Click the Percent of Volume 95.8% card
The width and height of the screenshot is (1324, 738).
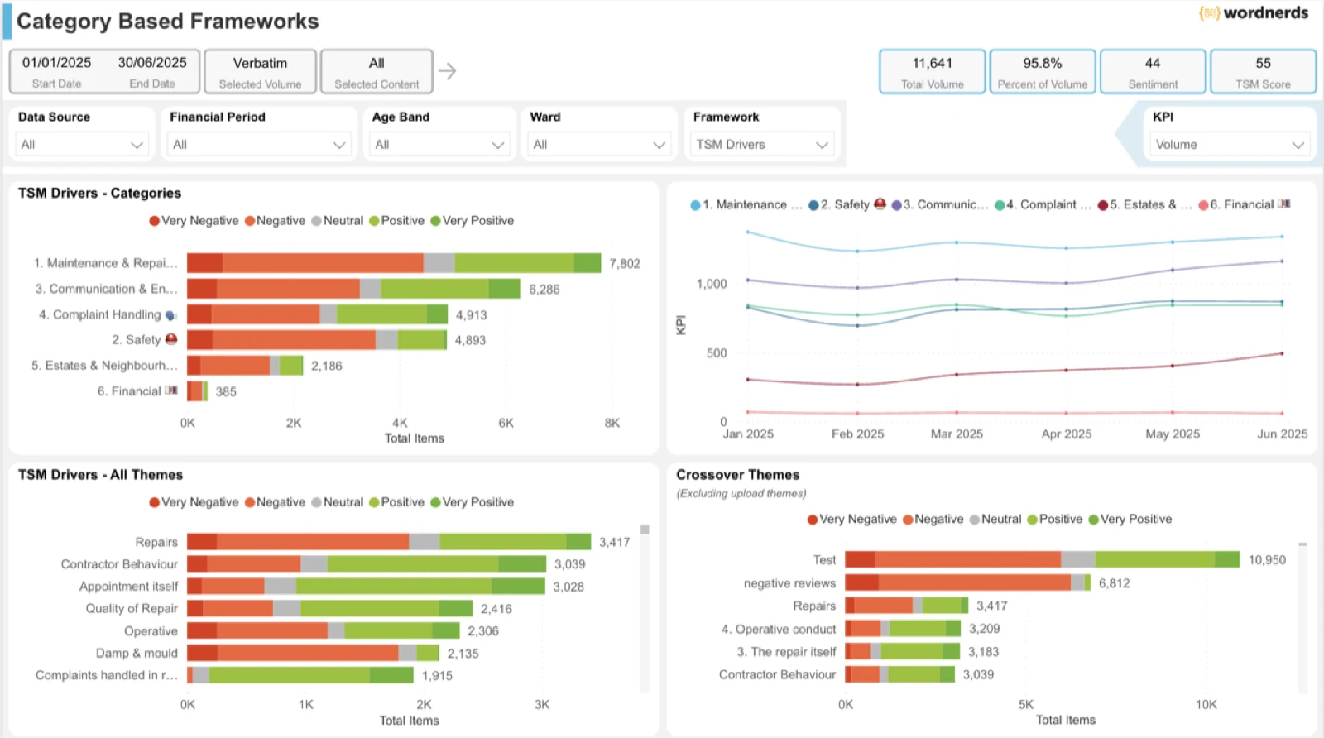coord(1043,72)
